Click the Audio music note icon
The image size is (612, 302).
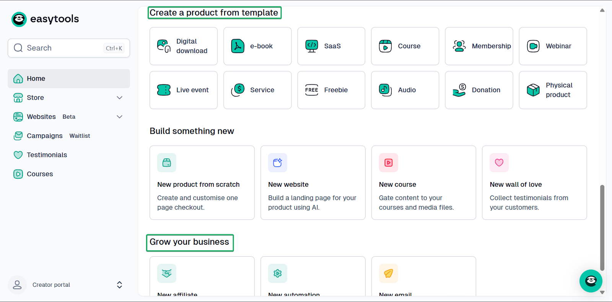tap(385, 90)
